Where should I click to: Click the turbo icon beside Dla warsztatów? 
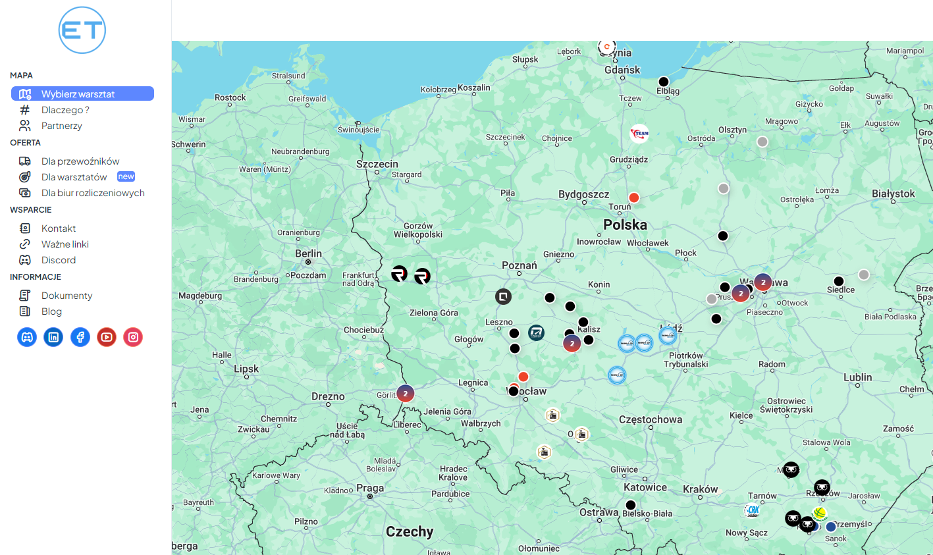pyautogui.click(x=25, y=177)
